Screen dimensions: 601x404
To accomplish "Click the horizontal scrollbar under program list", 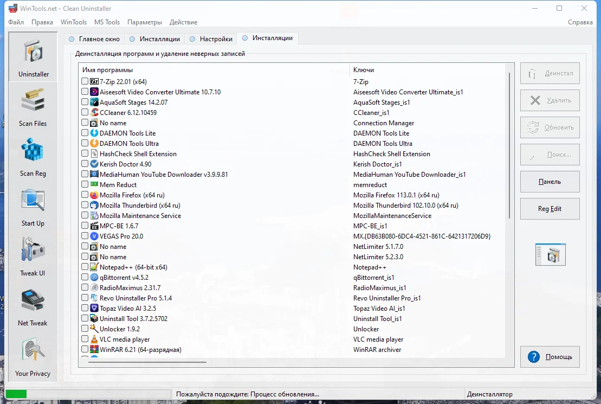I will point(147,362).
